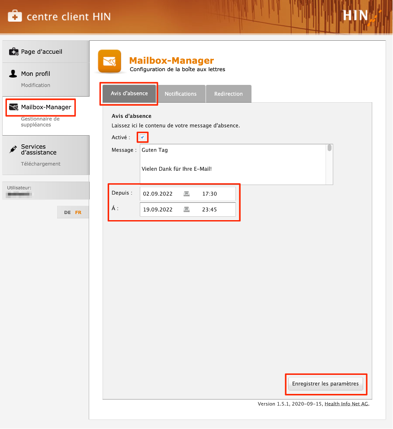Screen dimensions: 393x429
Task: Click the Services d'assistance tool icon
Action: click(x=13, y=149)
